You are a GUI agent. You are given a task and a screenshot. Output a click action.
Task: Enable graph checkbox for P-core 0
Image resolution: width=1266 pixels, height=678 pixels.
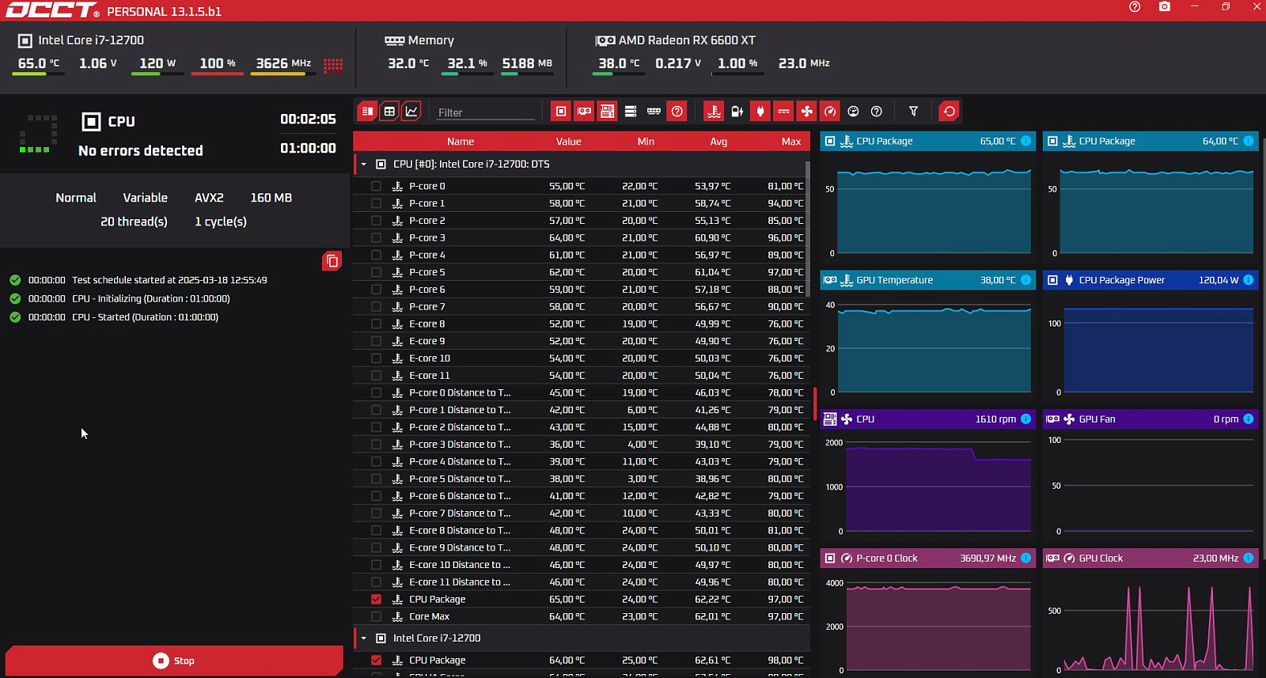click(376, 186)
